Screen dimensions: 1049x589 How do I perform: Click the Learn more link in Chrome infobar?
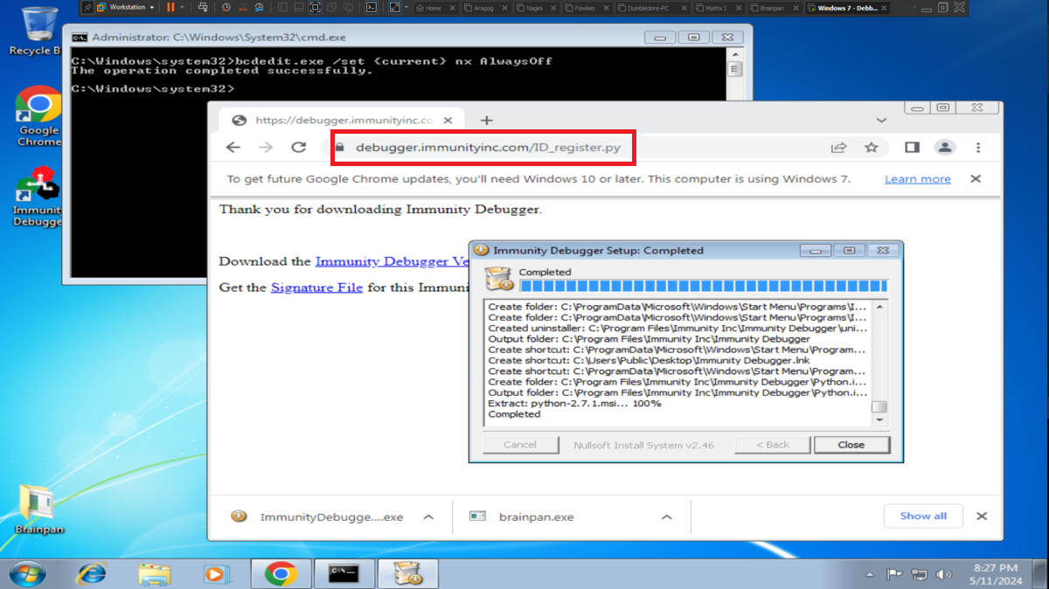click(917, 179)
